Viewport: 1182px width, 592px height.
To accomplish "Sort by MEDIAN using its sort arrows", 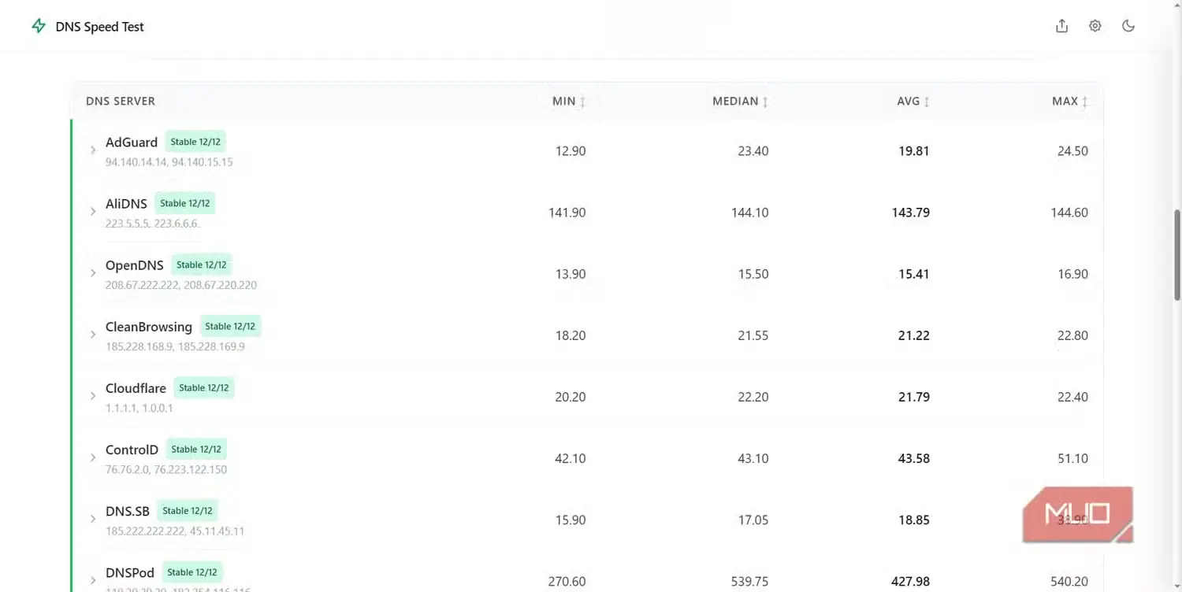I will (765, 102).
